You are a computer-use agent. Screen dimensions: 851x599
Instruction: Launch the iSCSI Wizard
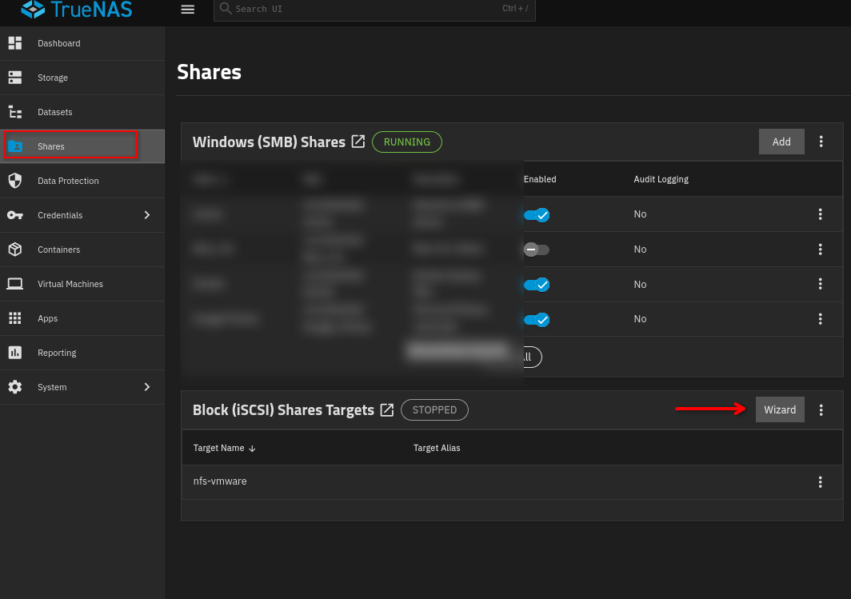[x=780, y=409]
